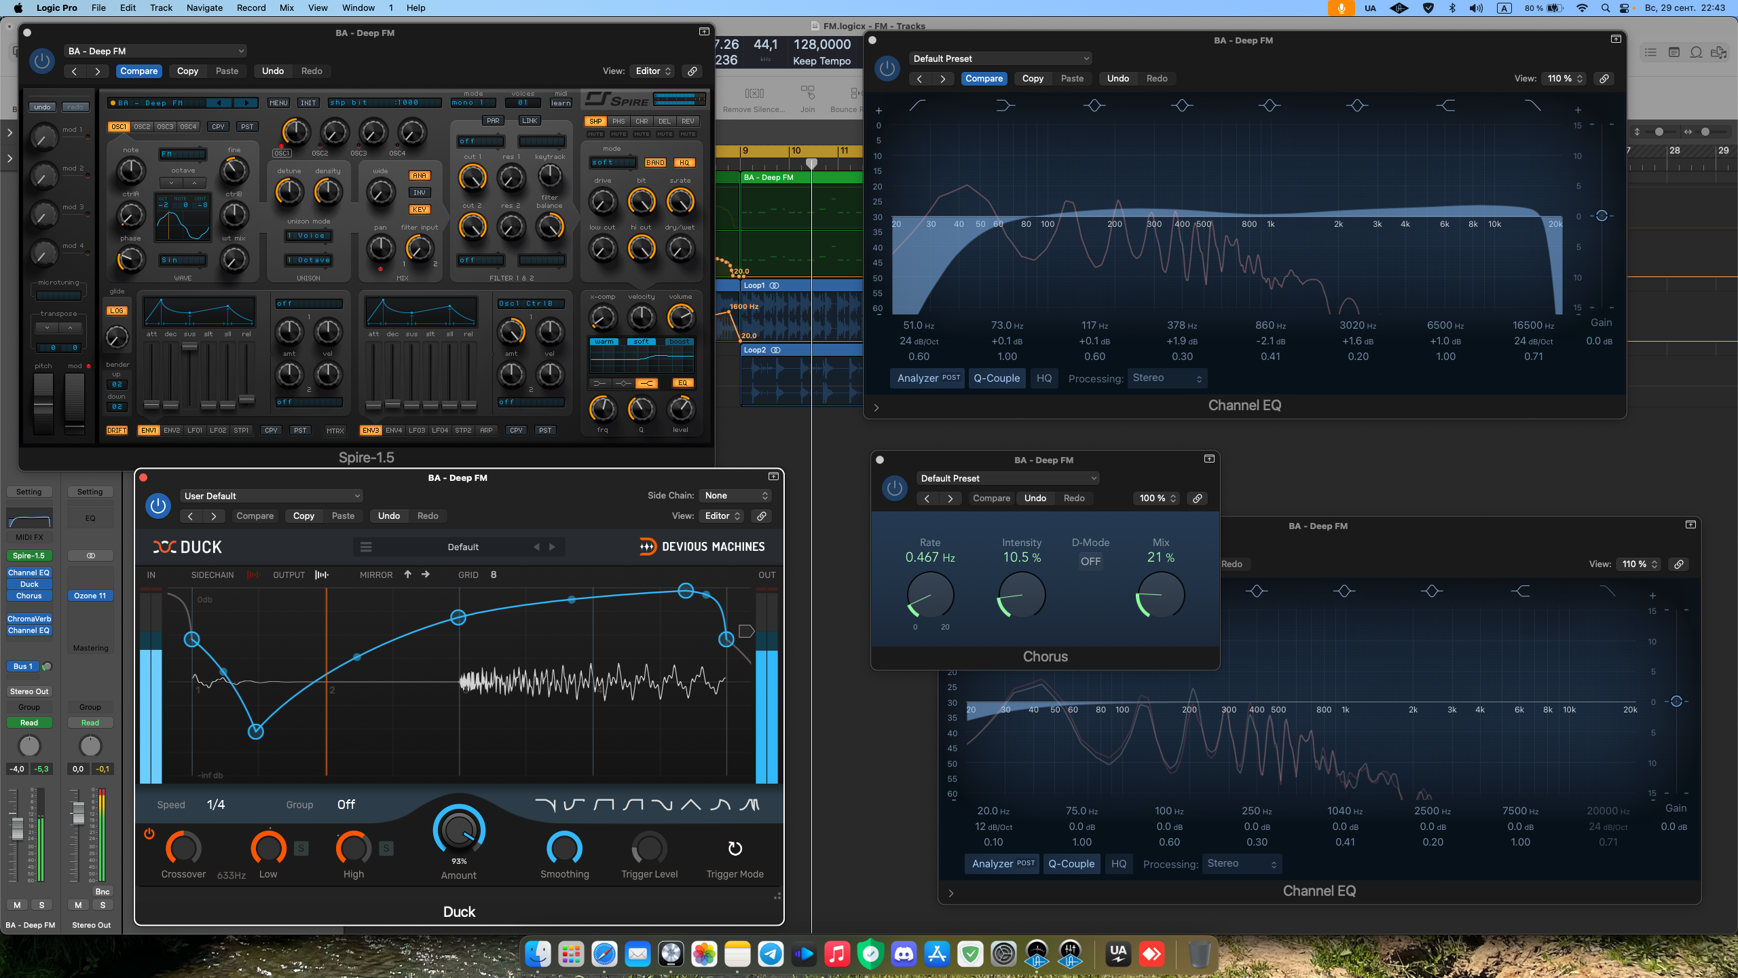Open the Navigate menu in the menu bar

tap(204, 8)
